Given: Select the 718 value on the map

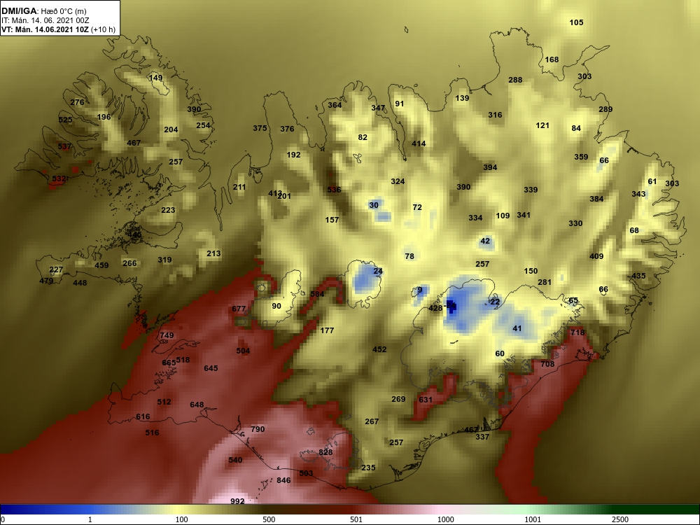Looking at the screenshot, I should [x=577, y=332].
